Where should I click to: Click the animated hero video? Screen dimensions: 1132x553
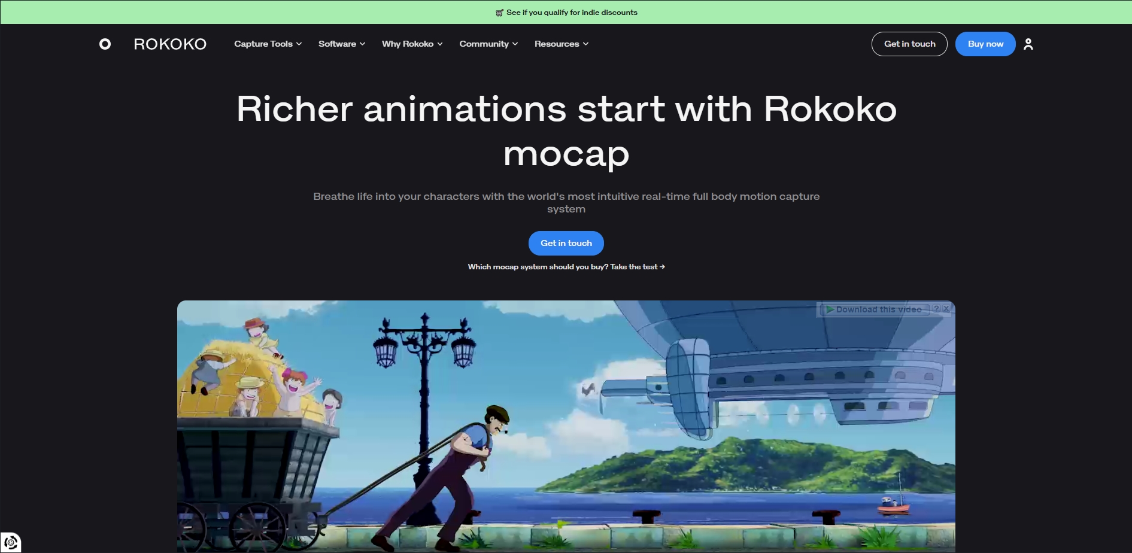pyautogui.click(x=566, y=427)
